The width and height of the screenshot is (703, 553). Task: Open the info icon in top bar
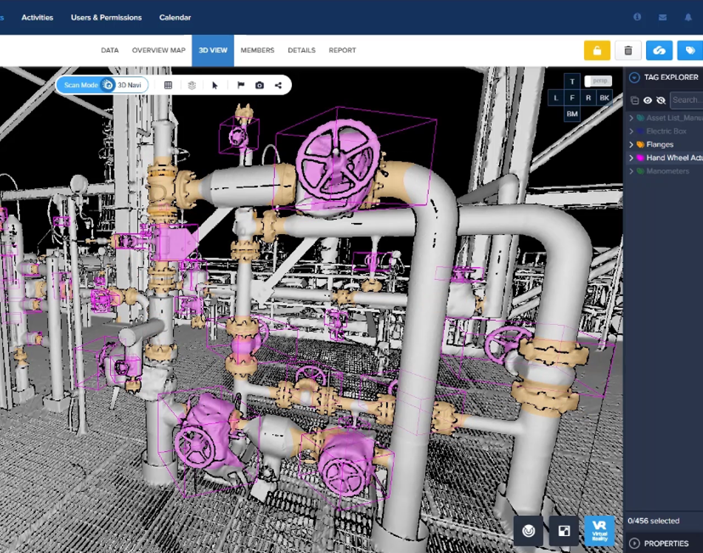point(637,17)
